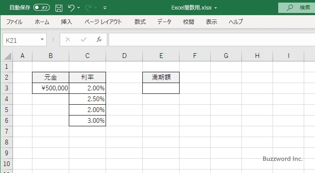Select column B header

[51, 56]
